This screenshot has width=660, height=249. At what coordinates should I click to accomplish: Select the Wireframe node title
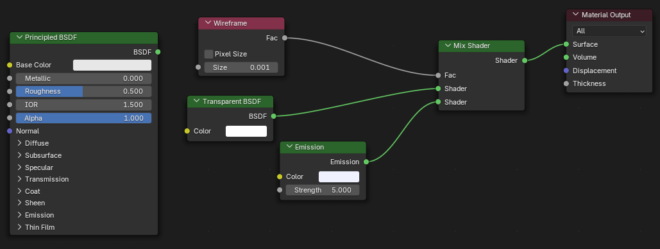tap(230, 23)
